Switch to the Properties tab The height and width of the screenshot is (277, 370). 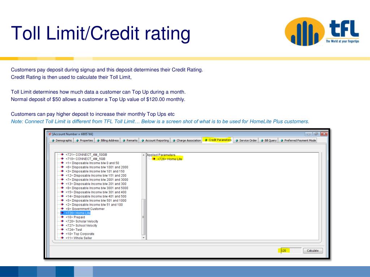point(84,140)
